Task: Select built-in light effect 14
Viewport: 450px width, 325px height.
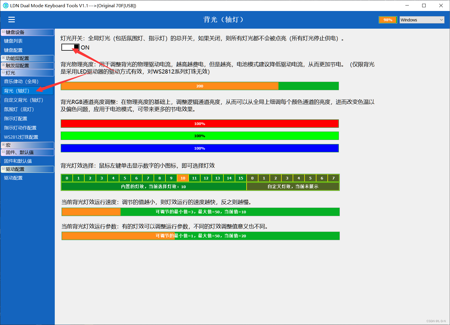Action: (229, 178)
